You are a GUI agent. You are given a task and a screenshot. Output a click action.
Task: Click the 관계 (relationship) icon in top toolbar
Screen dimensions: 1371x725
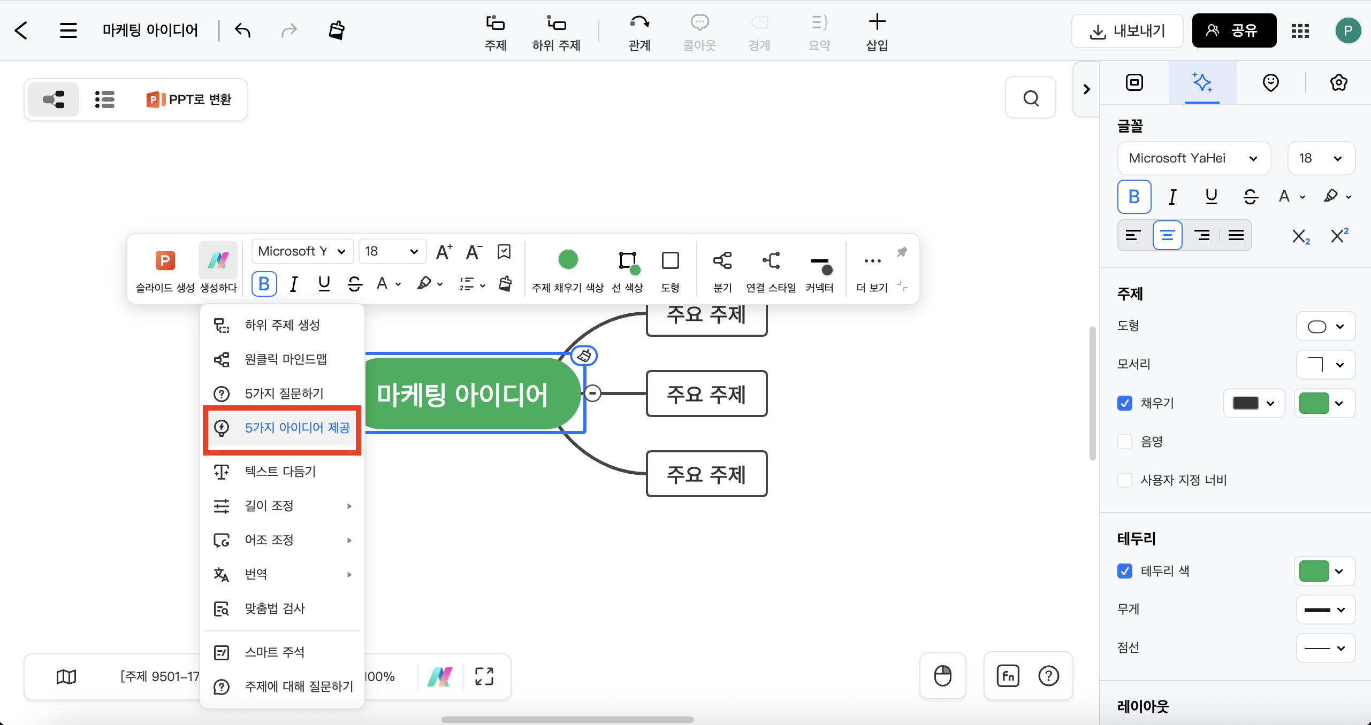point(639,24)
